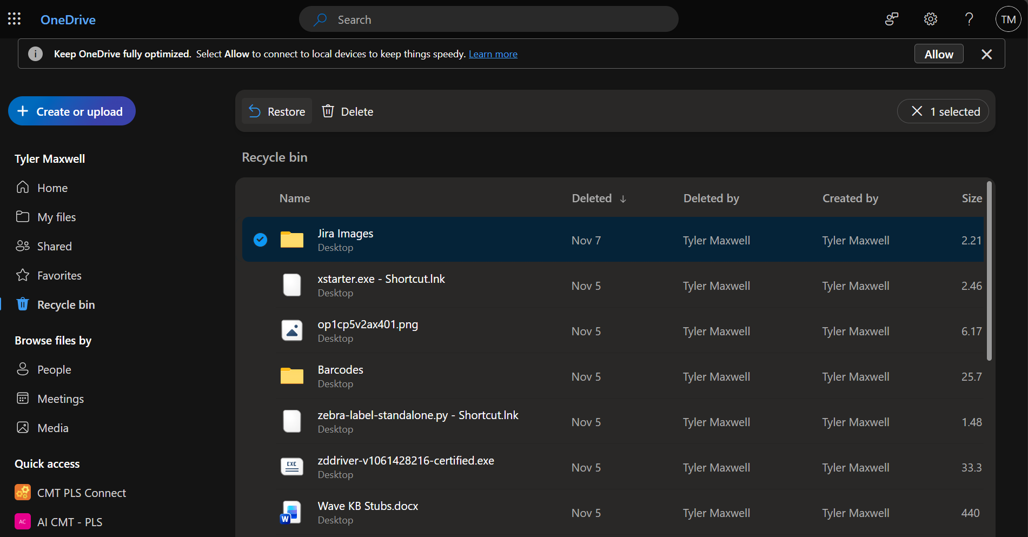The height and width of the screenshot is (537, 1028).
Task: Sort by the Name column header
Action: (295, 198)
